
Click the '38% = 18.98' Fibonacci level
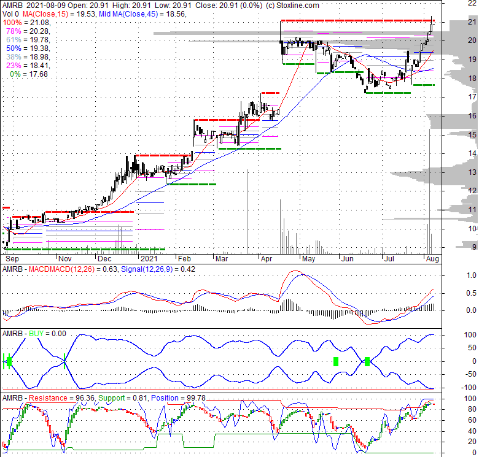(28, 57)
